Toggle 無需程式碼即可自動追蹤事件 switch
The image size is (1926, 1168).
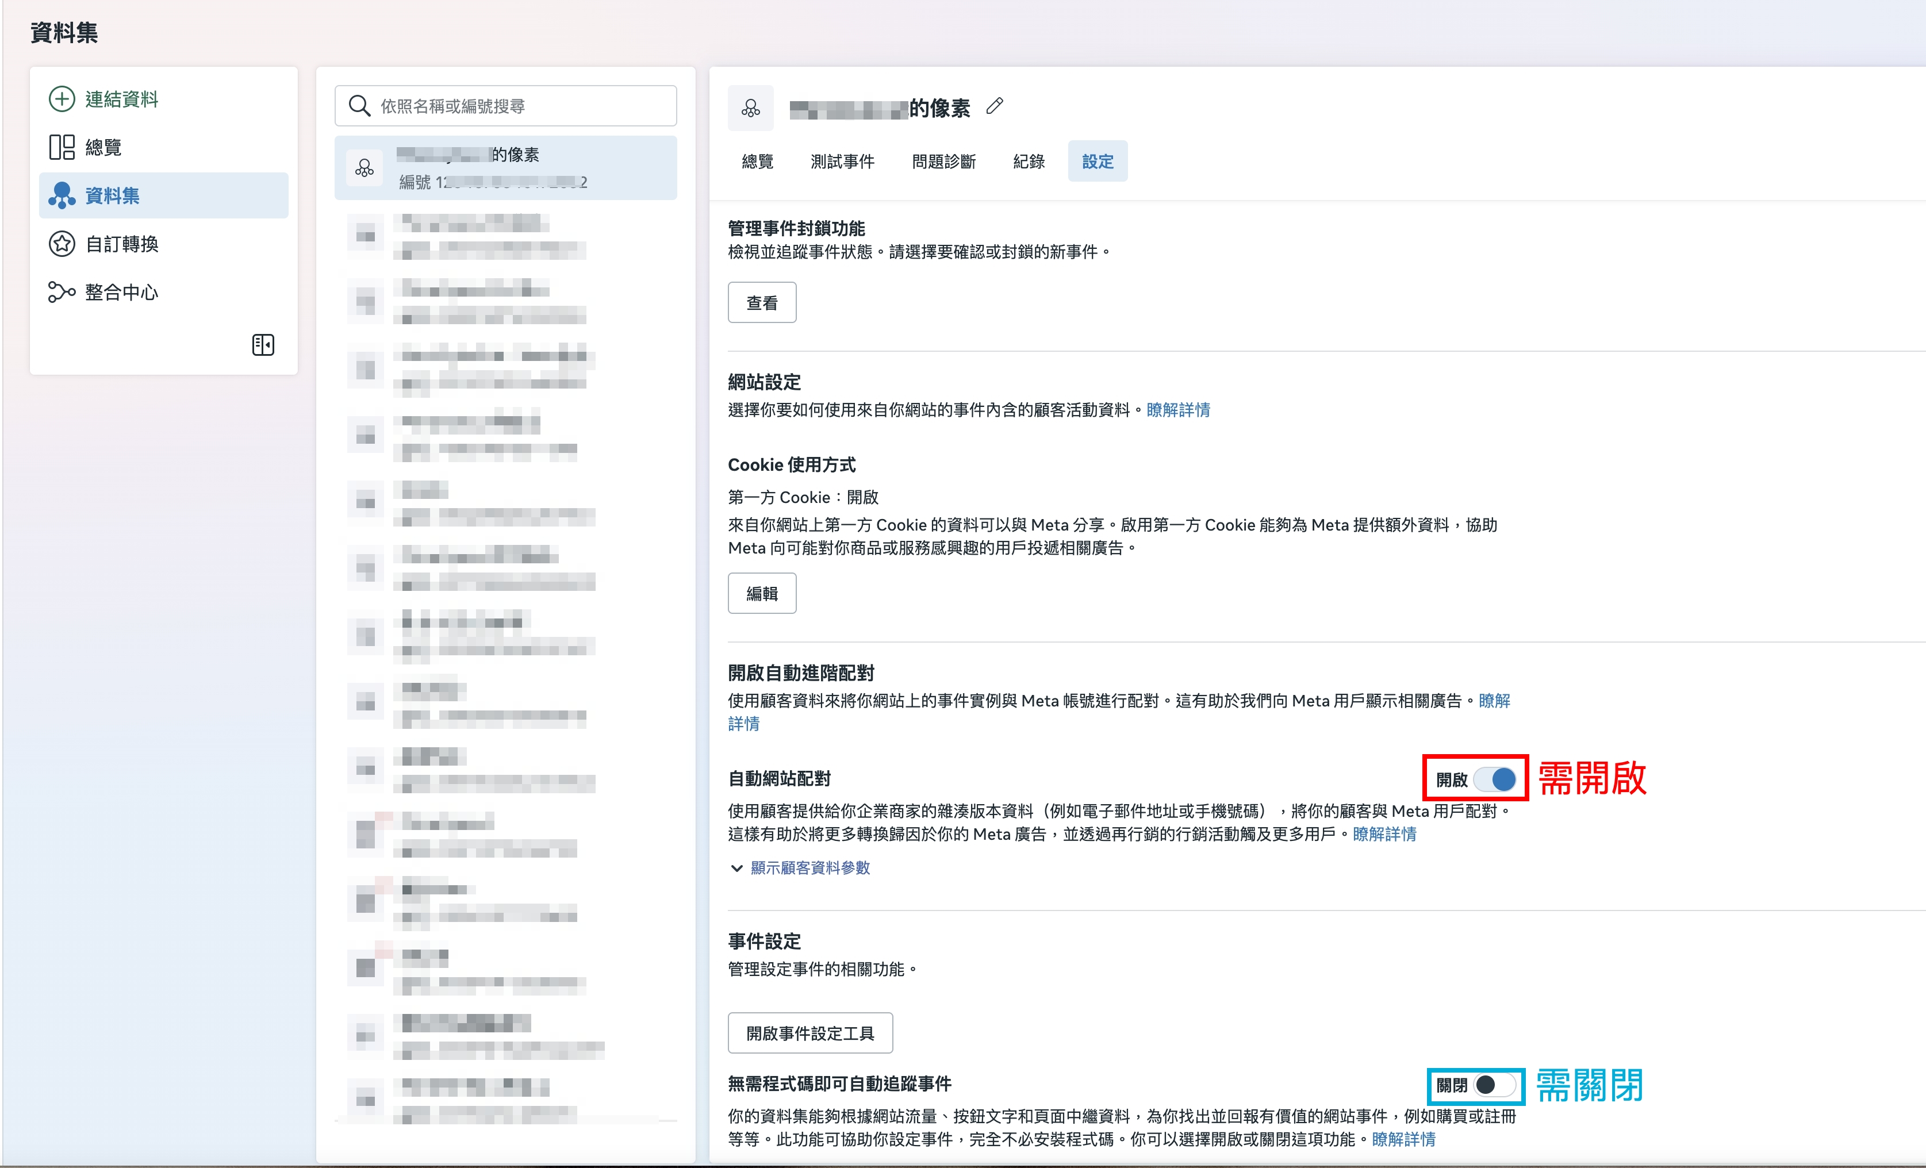1495,1085
